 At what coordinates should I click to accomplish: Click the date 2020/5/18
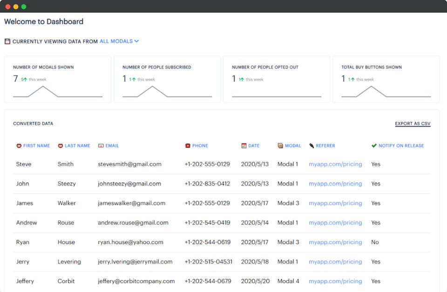[255, 262]
